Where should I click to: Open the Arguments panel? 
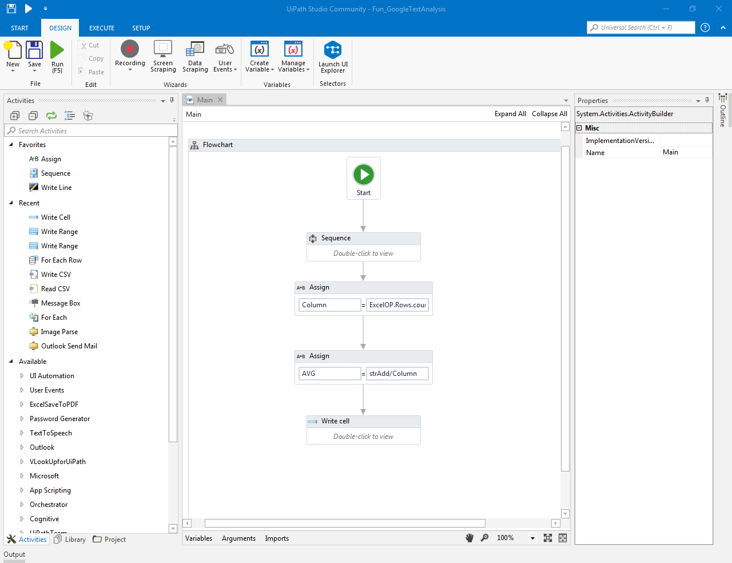[x=238, y=538]
